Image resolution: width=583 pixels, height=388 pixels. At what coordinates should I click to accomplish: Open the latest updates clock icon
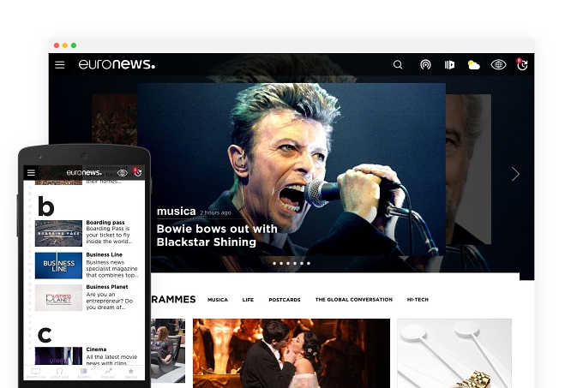tap(522, 64)
